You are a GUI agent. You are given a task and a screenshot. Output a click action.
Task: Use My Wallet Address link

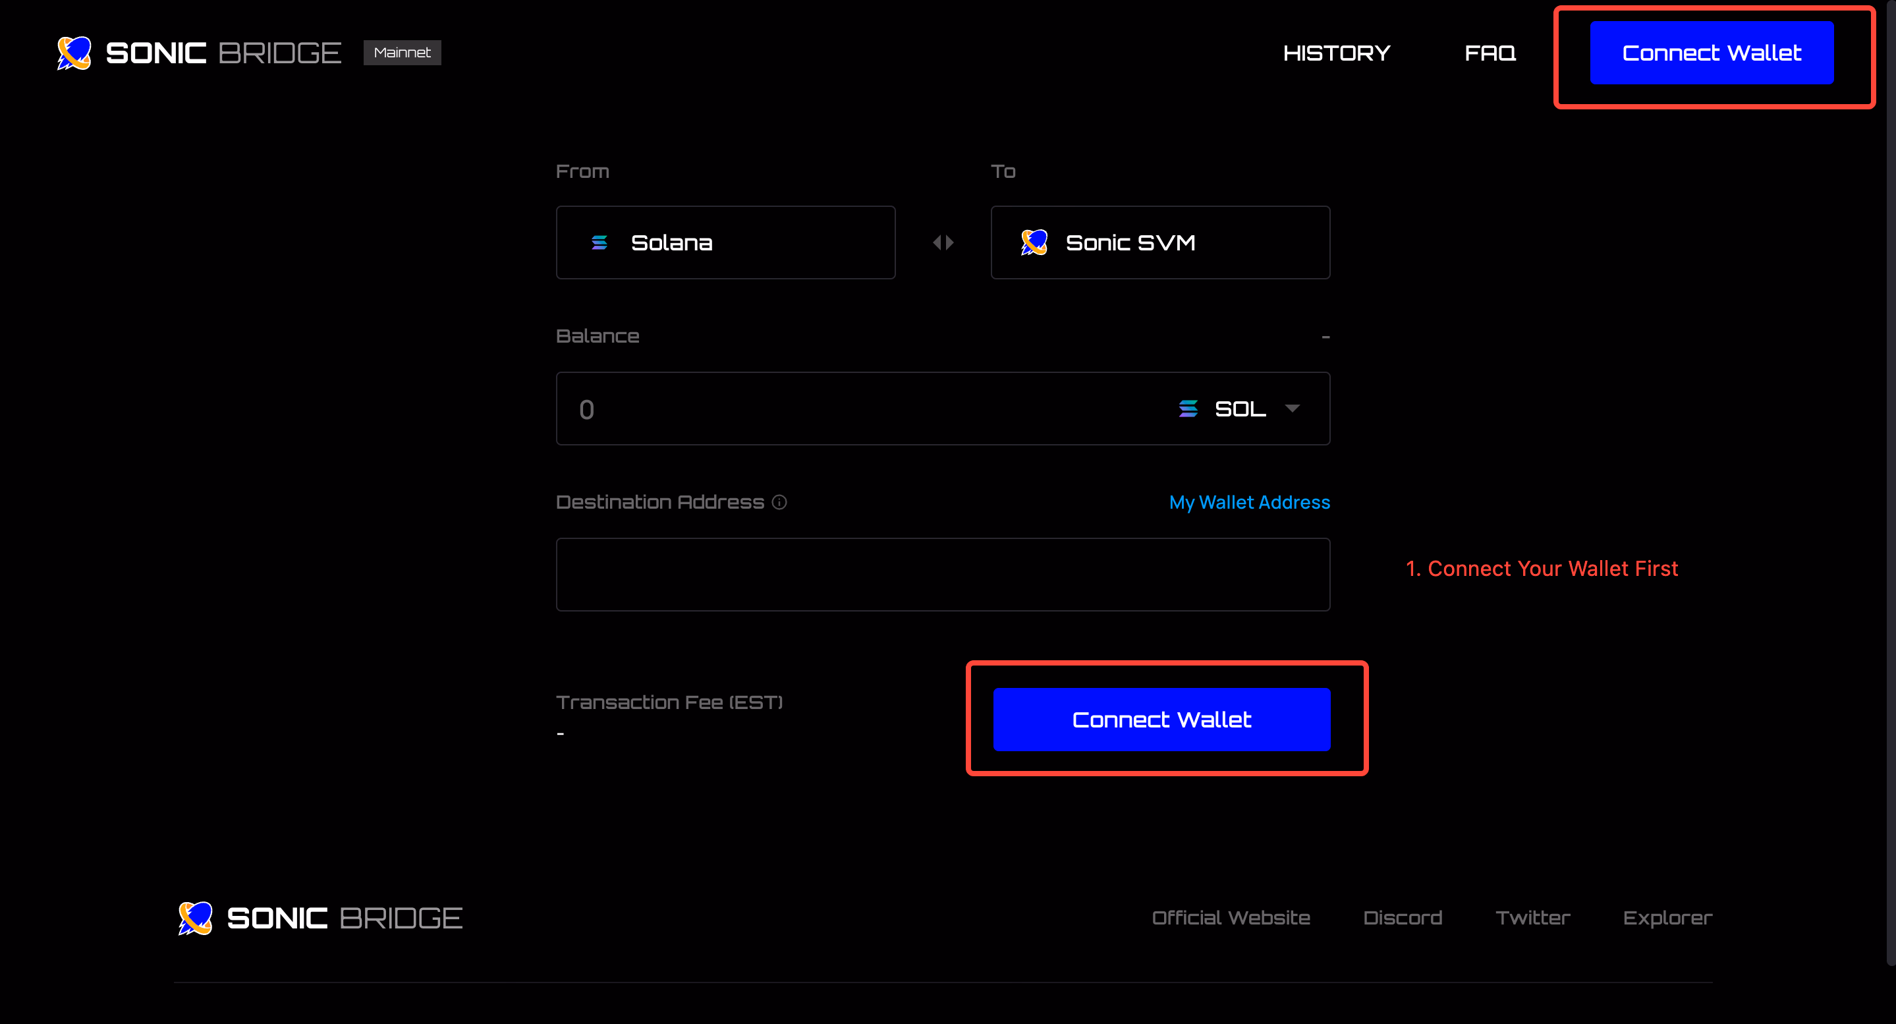[1250, 502]
